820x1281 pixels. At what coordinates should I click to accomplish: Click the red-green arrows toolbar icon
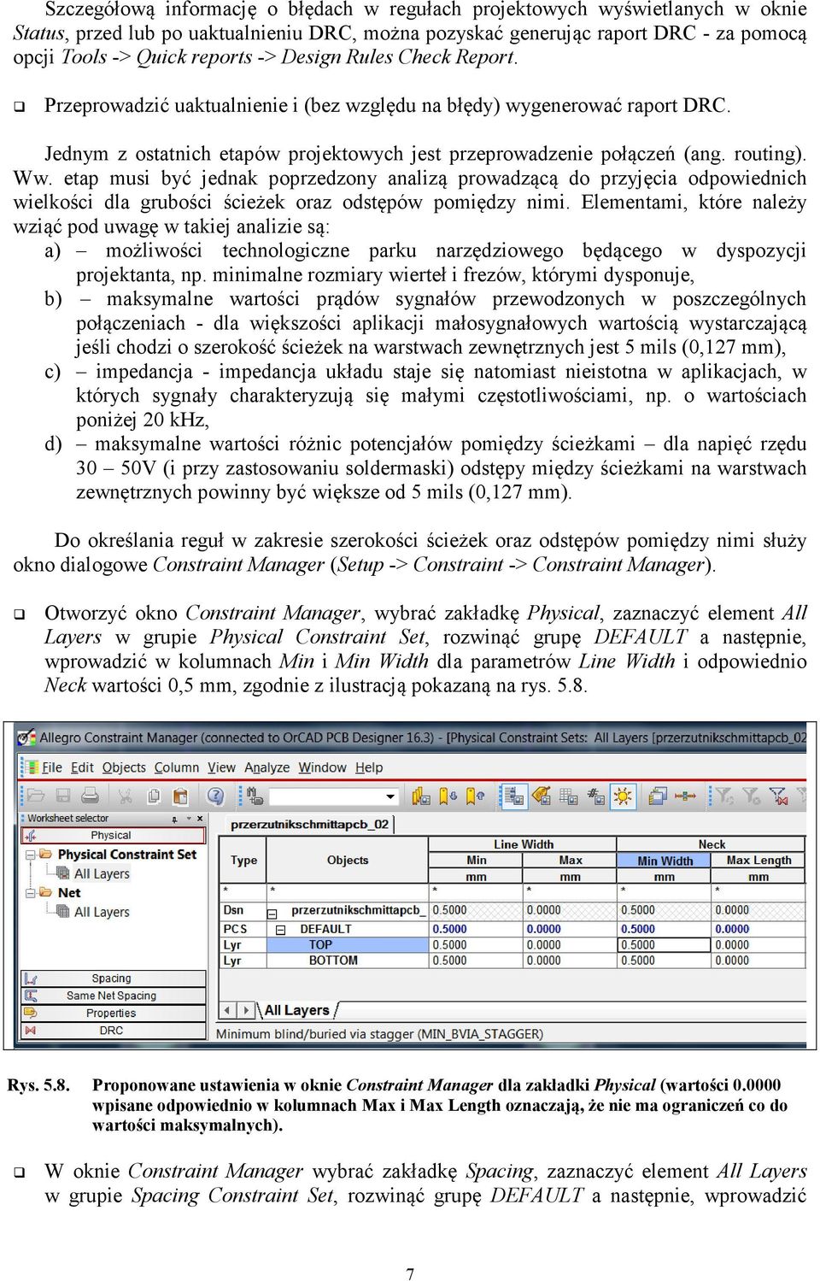[x=685, y=796]
